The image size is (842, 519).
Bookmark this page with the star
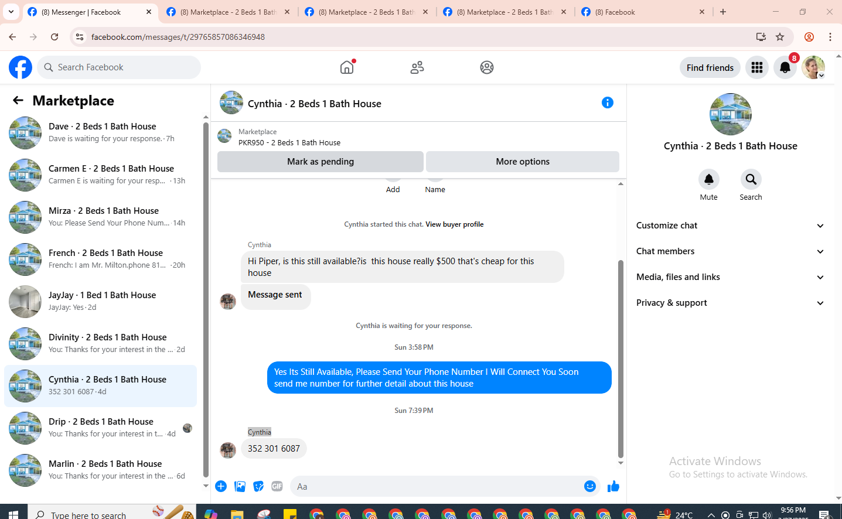click(x=780, y=37)
